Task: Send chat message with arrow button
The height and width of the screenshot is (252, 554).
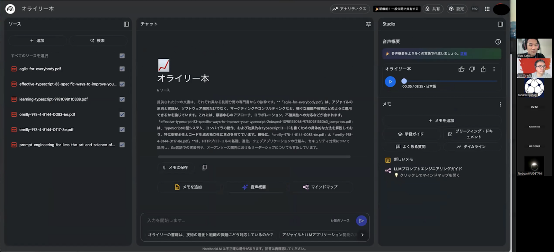Action: point(361,221)
